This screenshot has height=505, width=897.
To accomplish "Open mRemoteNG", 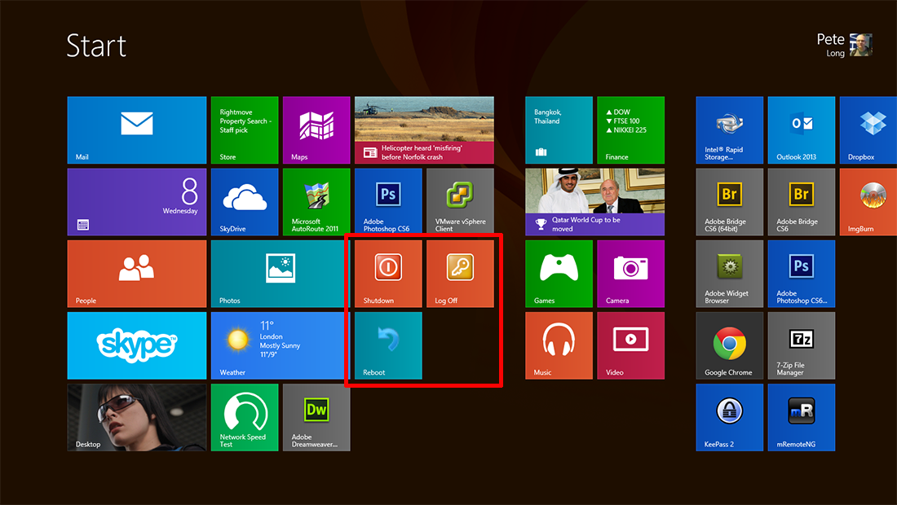I will coord(802,418).
